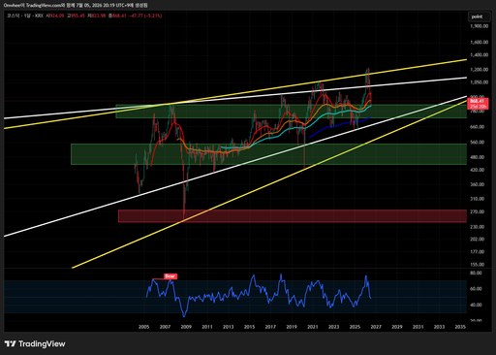Click the snapshot caption with the UTC+9 timestamp

(x=76, y=5)
